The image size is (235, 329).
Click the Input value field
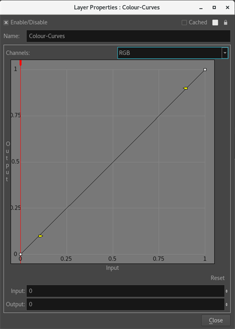click(125, 291)
